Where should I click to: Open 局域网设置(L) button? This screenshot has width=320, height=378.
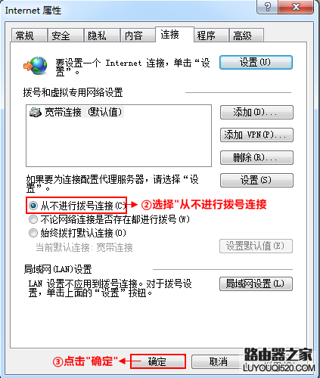tap(256, 284)
